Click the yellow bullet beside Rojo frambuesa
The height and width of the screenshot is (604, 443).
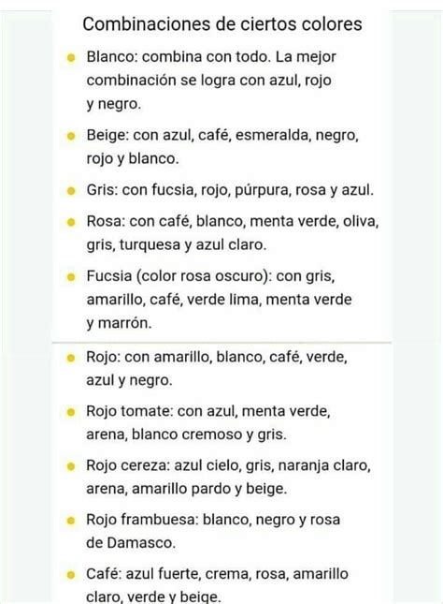[71, 521]
